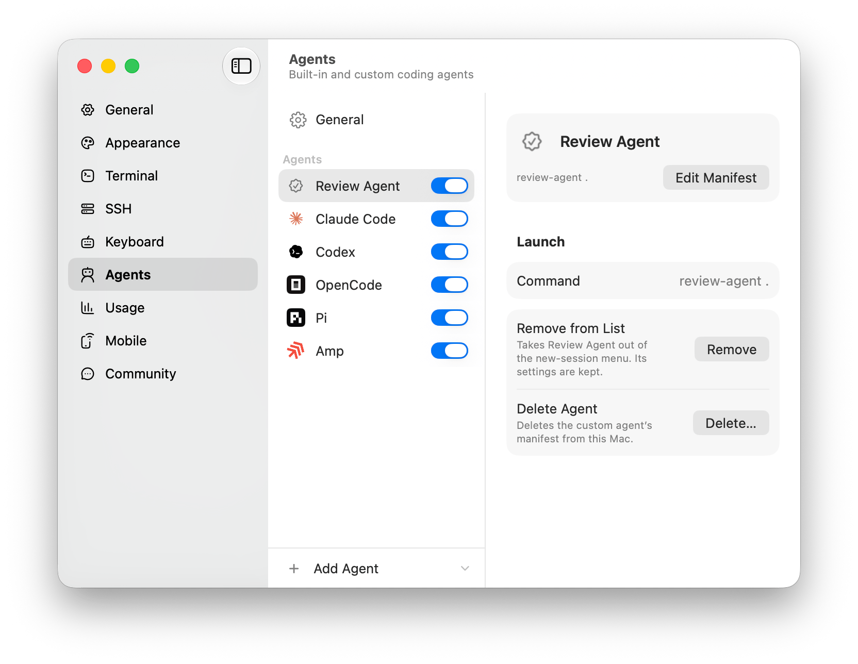
Task: Click the Amp agent red icon
Action: click(296, 351)
